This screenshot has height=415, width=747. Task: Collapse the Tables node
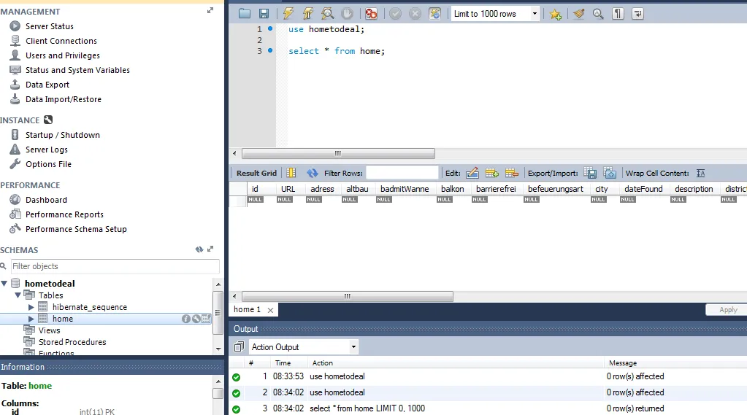pyautogui.click(x=18, y=295)
